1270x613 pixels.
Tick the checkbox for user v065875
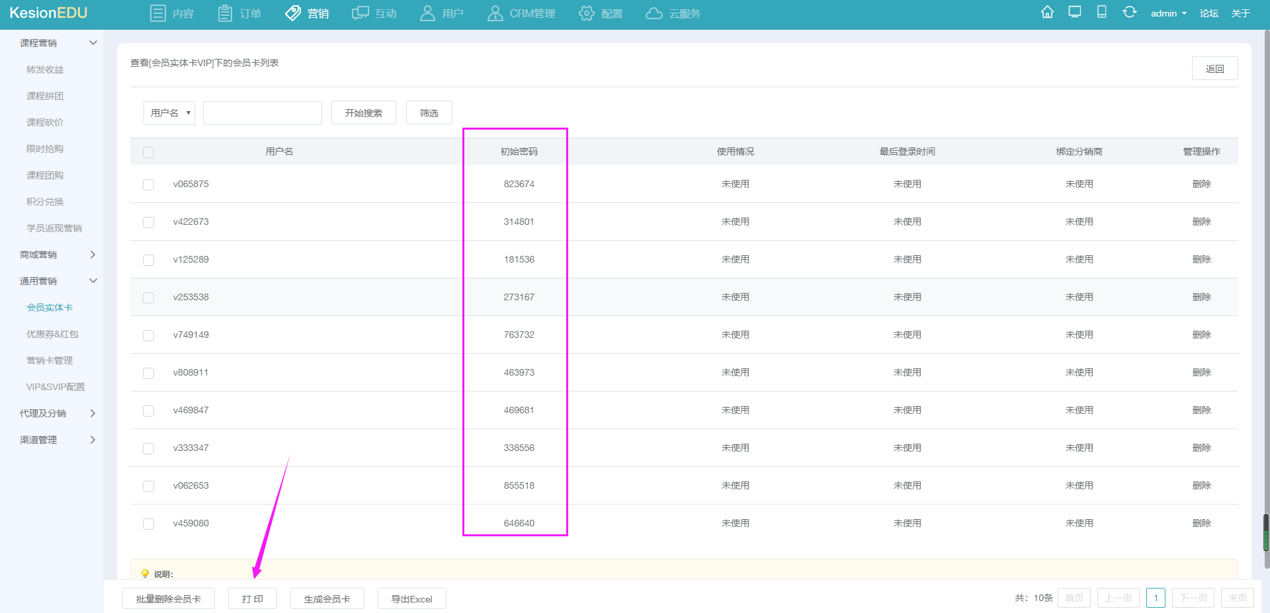(149, 184)
